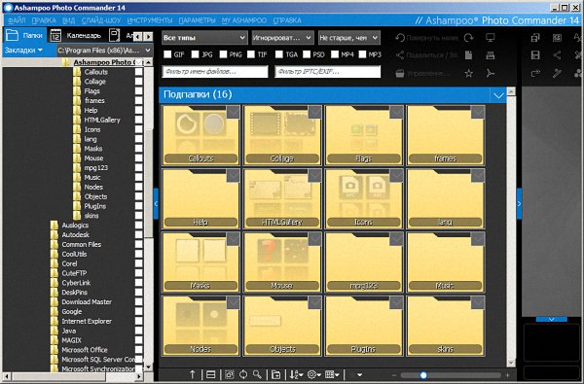Image resolution: width=584 pixels, height=384 pixels.
Task: Click the share icon in the right toolbar
Action: pos(557,55)
